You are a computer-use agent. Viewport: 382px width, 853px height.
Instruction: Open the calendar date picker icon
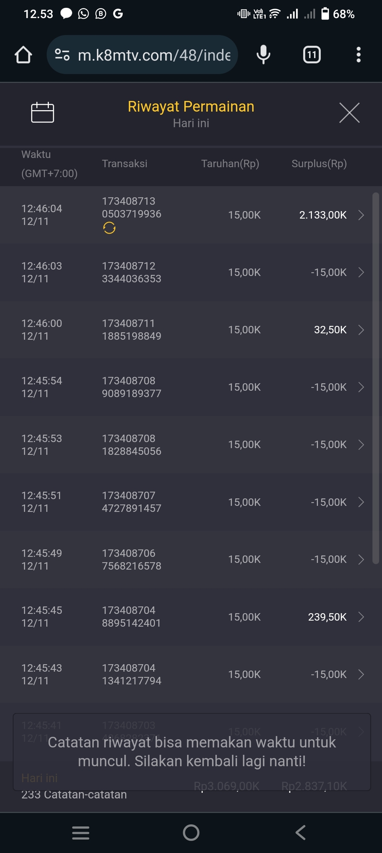42,113
